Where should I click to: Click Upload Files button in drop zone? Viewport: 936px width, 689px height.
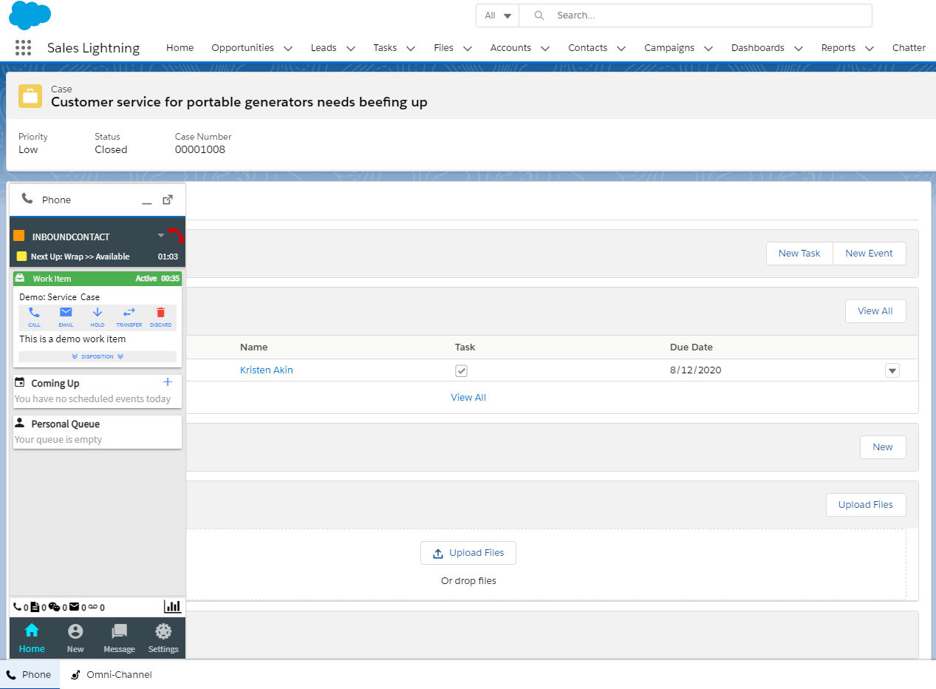468,553
